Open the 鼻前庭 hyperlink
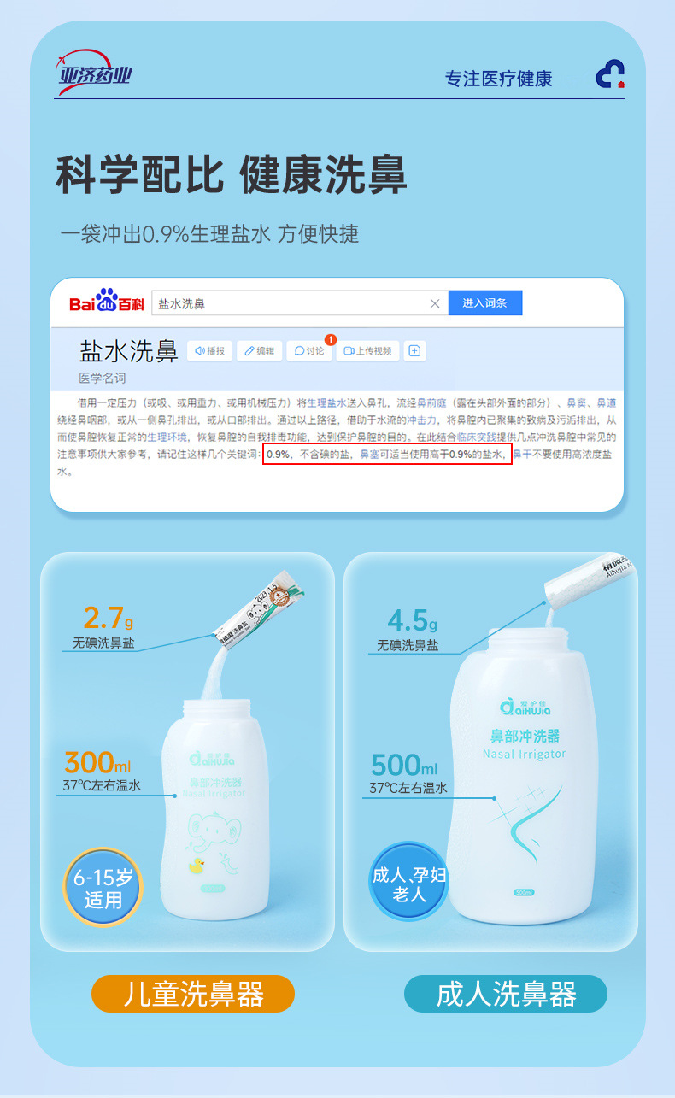Image resolution: width=675 pixels, height=1098 pixels. 431,402
